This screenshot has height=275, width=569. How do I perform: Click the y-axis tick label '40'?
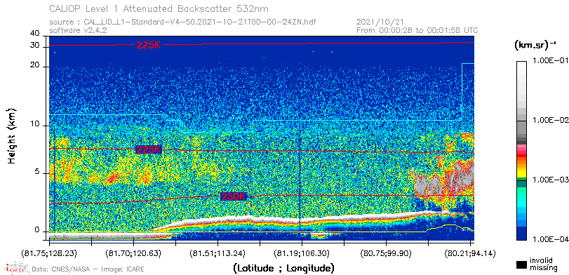point(35,34)
